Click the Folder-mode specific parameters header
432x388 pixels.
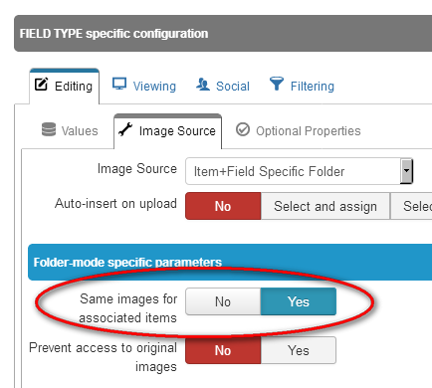[x=230, y=262]
